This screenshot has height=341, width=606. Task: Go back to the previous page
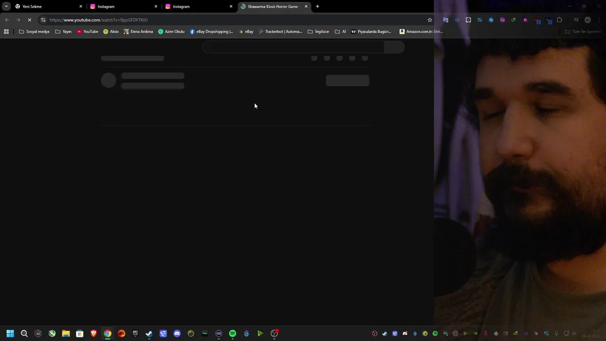[7, 20]
